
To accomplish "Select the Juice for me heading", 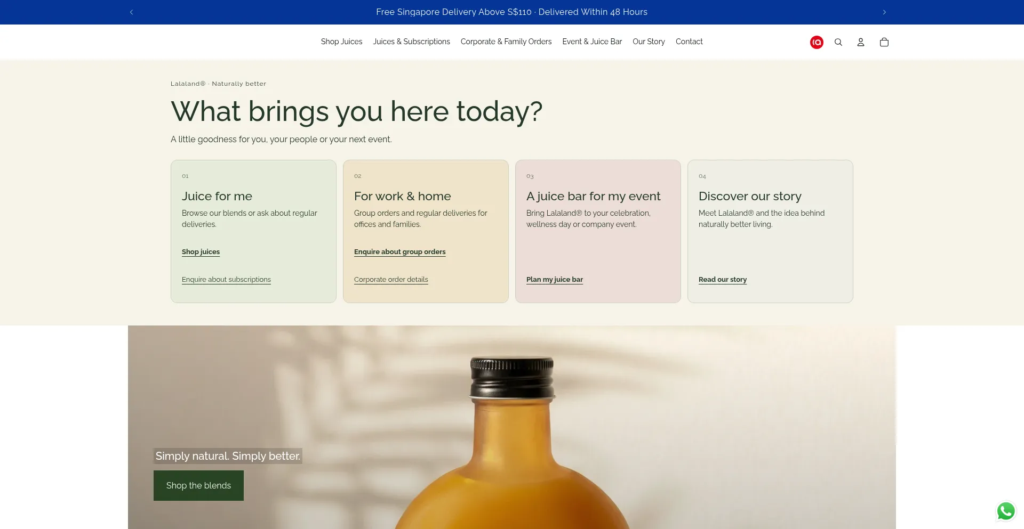I will (217, 196).
